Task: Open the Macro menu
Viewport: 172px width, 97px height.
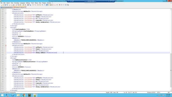Action: click(36, 3)
